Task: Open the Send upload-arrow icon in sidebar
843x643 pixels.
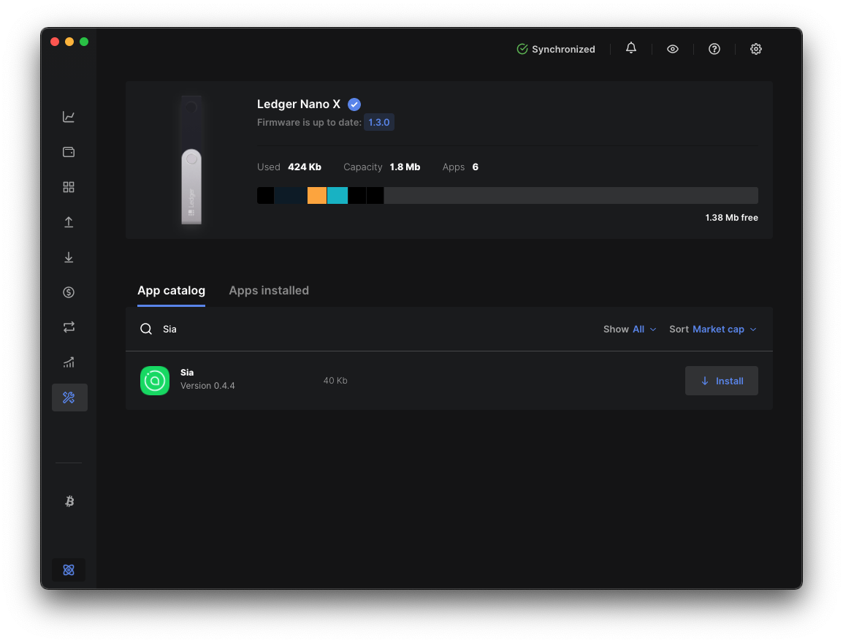Action: tap(68, 222)
